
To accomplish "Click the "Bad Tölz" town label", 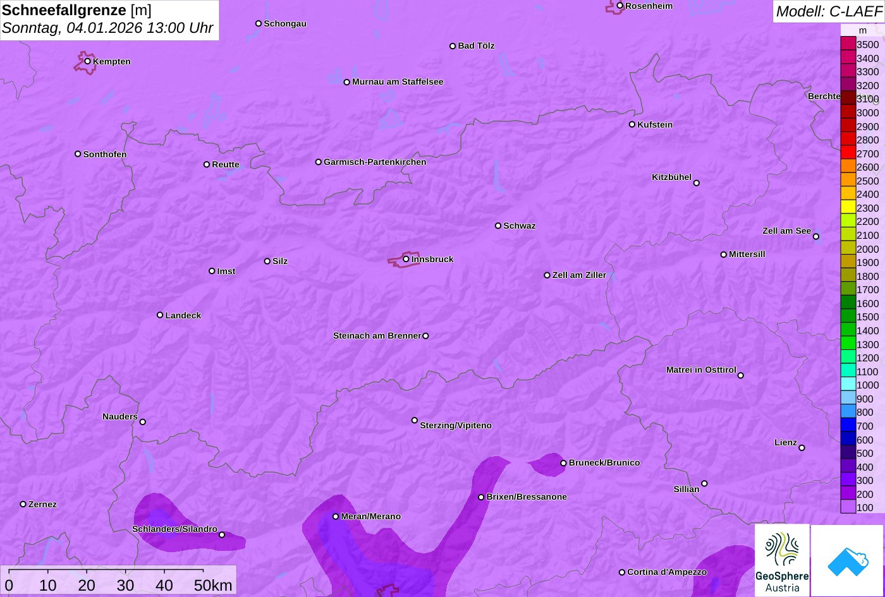I will (476, 46).
